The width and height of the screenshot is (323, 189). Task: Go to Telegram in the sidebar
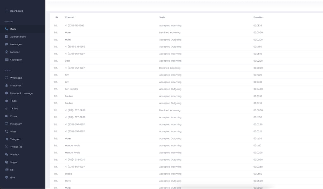click(x=16, y=139)
